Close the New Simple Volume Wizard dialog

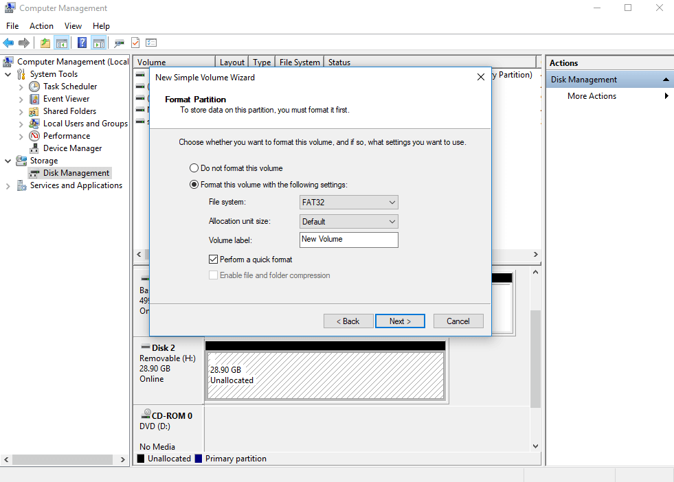pyautogui.click(x=481, y=77)
